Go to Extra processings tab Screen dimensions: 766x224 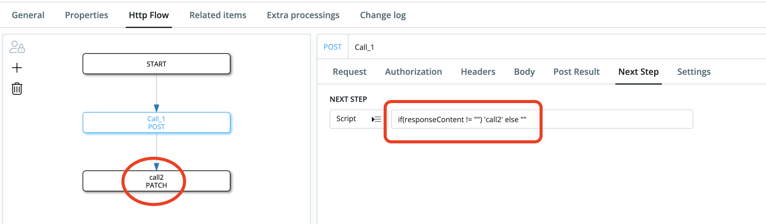coord(303,15)
